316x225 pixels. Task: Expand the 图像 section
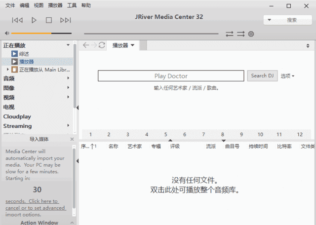click(x=68, y=88)
